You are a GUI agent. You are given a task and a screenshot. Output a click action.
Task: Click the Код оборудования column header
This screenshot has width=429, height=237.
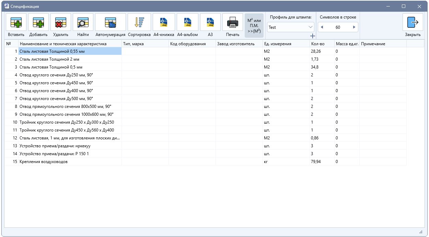tap(192, 44)
